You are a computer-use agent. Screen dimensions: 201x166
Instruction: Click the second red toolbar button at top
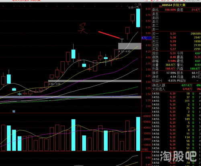point(160,0)
